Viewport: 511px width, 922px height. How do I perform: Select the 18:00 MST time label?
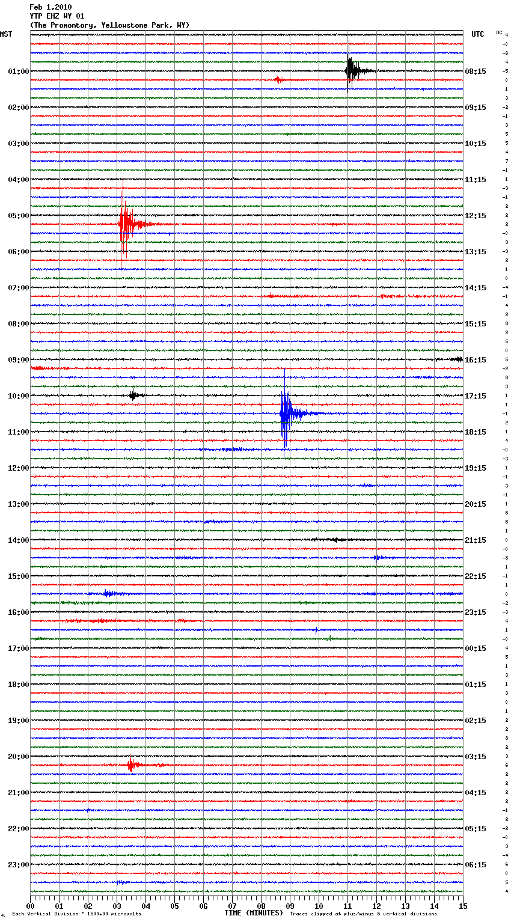pos(19,685)
